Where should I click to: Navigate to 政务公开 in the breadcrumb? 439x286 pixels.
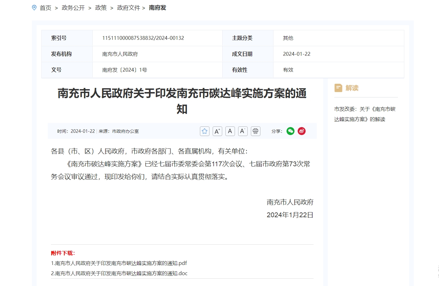point(73,8)
